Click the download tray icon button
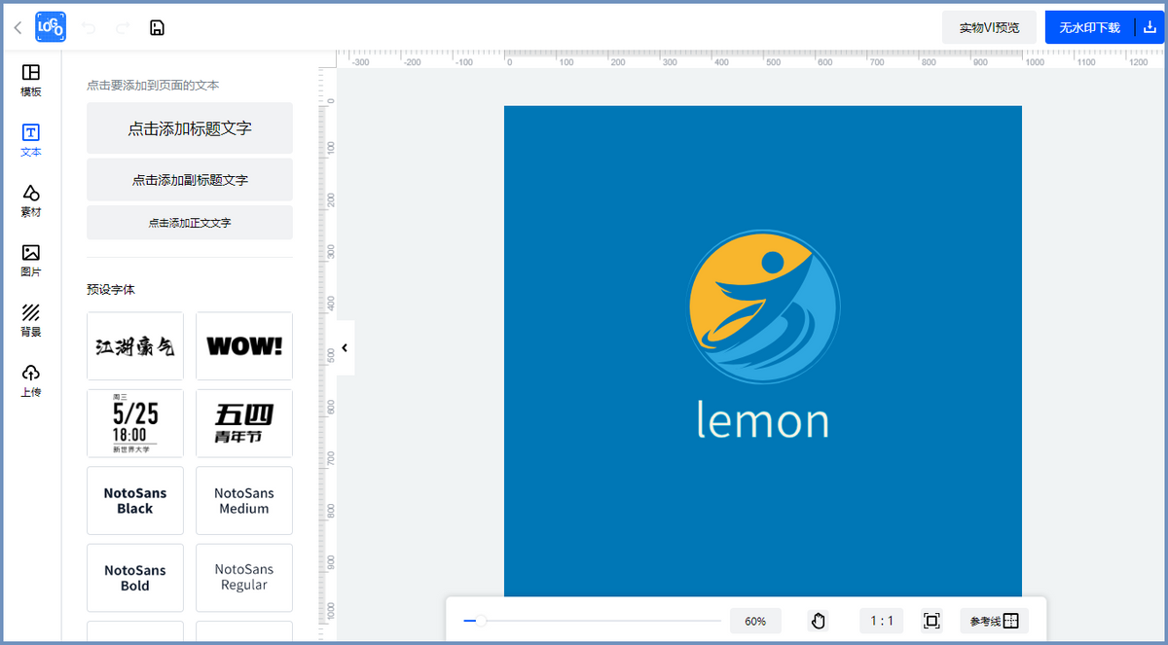The width and height of the screenshot is (1168, 645). point(1149,27)
